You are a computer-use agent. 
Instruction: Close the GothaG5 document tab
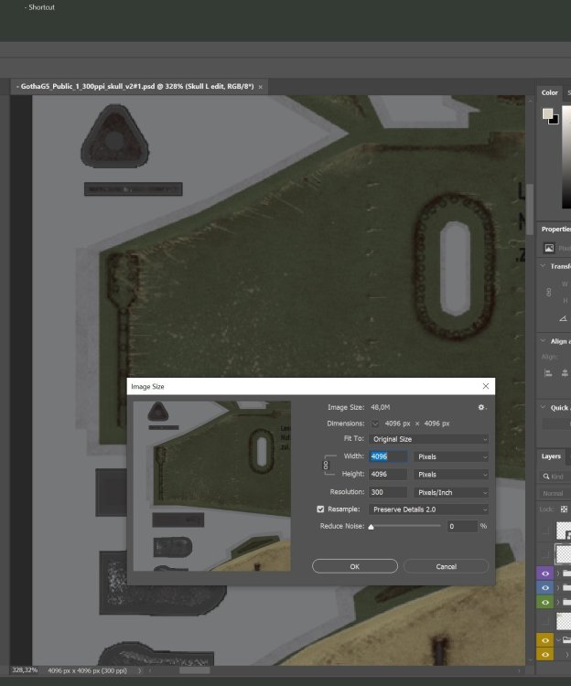point(261,87)
